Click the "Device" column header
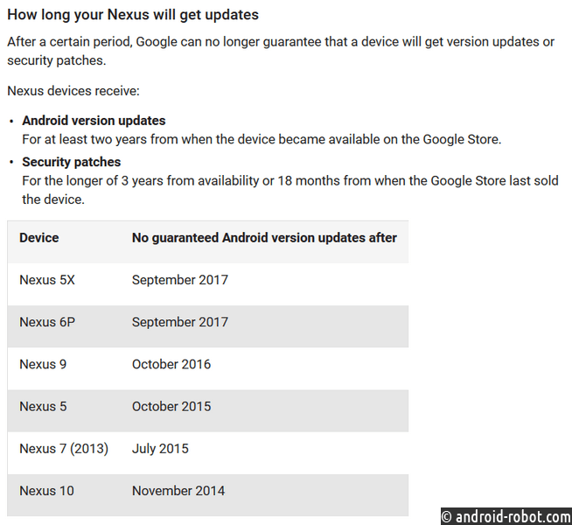The height and width of the screenshot is (525, 572). [x=39, y=237]
